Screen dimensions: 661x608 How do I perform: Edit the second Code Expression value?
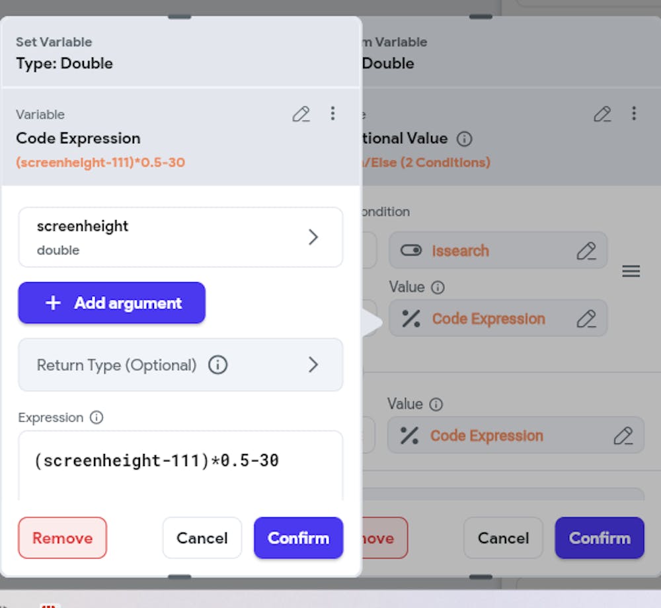point(623,436)
